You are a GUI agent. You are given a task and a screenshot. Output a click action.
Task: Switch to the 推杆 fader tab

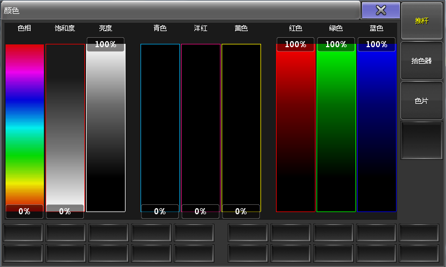pyautogui.click(x=422, y=21)
